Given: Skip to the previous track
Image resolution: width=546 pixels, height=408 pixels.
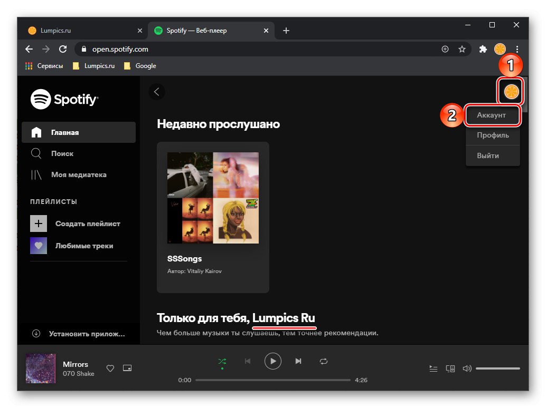Looking at the screenshot, I should click(248, 362).
